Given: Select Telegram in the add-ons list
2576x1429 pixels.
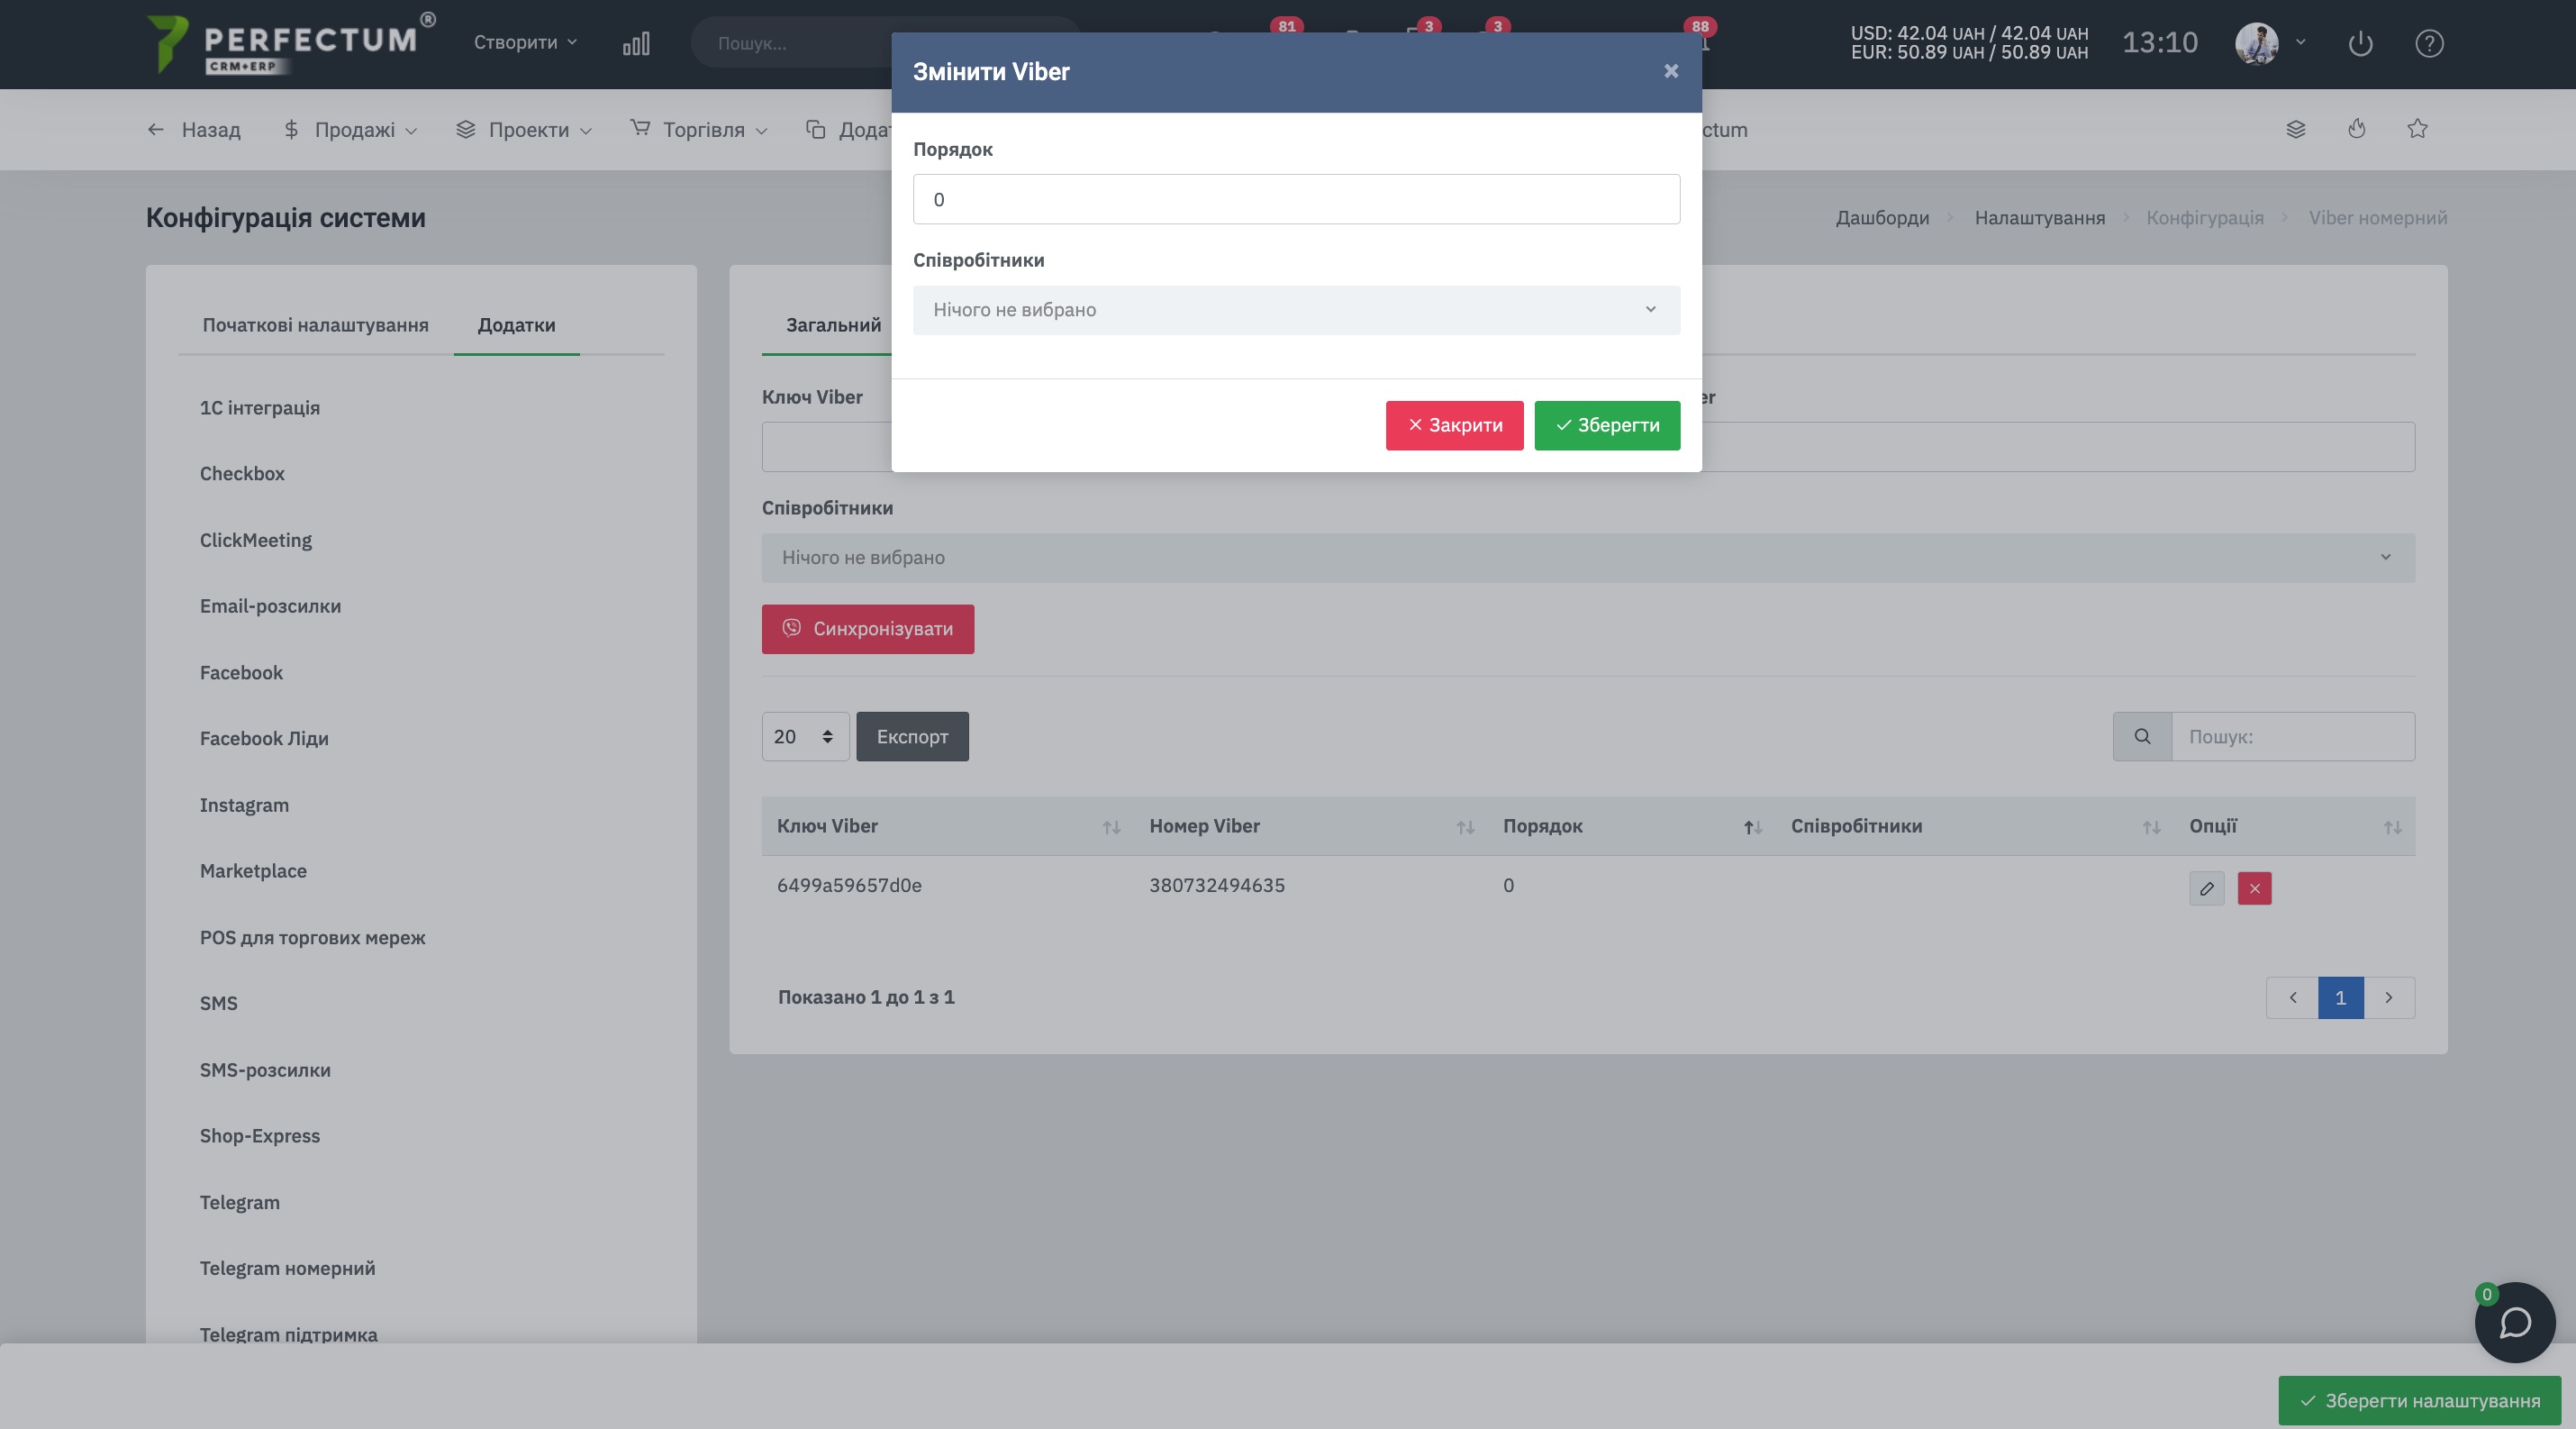Looking at the screenshot, I should point(240,1202).
